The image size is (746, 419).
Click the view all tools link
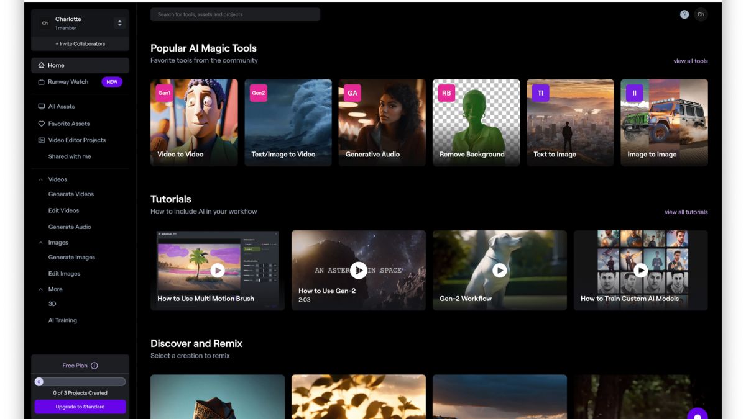point(690,61)
